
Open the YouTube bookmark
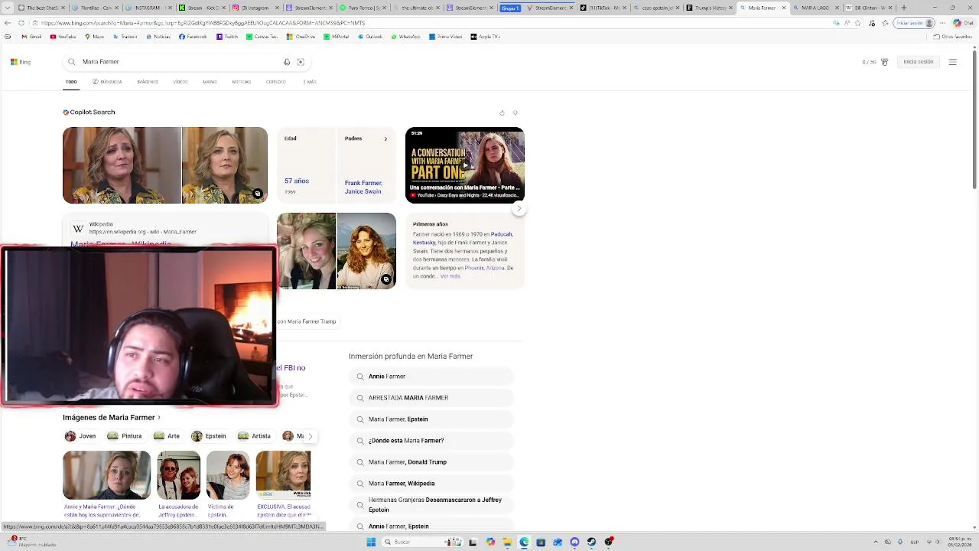(63, 37)
